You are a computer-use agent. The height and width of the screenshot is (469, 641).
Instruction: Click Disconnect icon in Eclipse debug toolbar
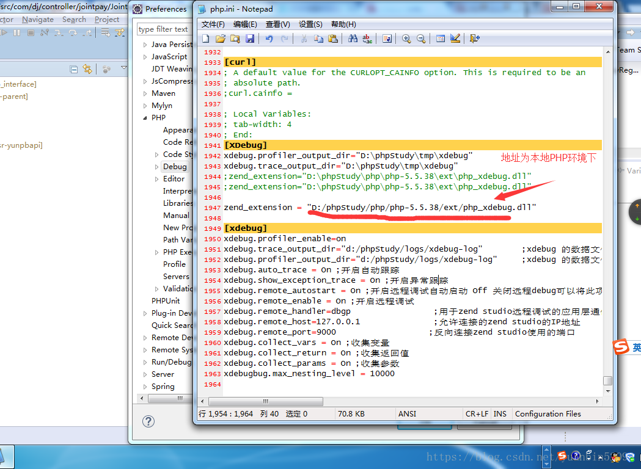pos(45,32)
